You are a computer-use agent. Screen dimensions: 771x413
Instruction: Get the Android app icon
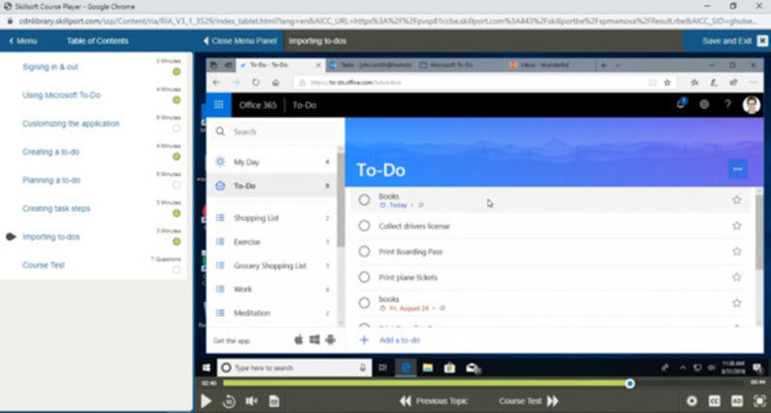[x=330, y=340]
